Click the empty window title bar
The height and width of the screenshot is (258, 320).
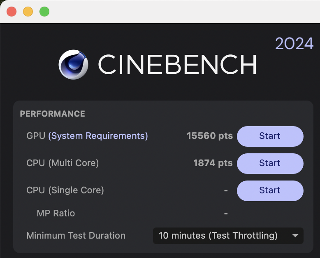(x=184, y=12)
